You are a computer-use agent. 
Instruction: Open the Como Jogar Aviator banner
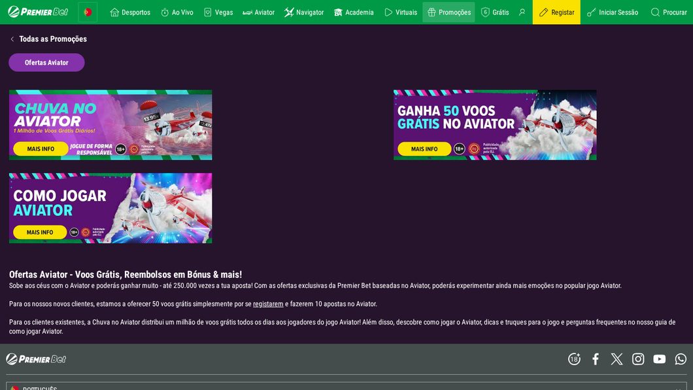(x=110, y=208)
